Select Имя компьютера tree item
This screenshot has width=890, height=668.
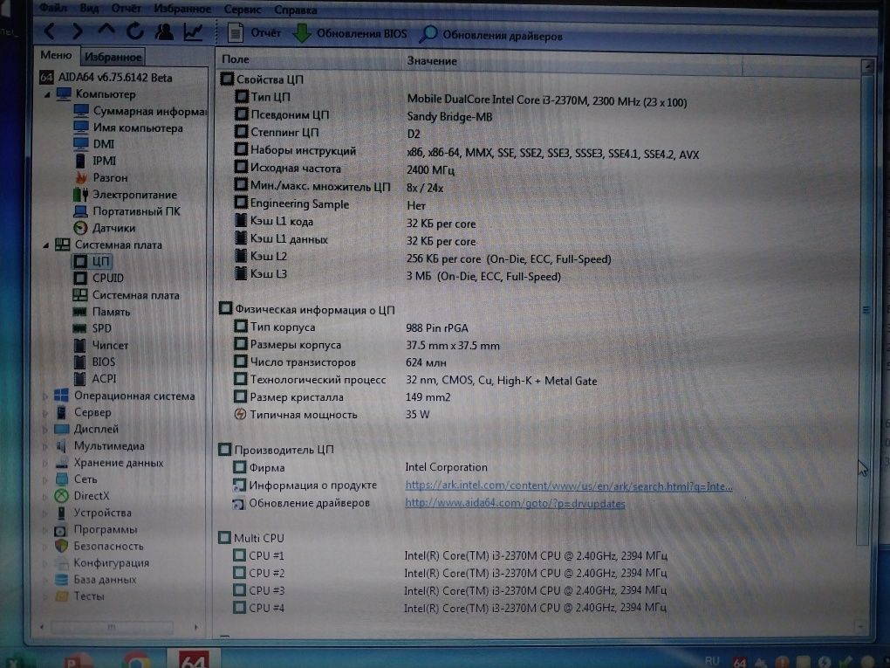click(x=128, y=127)
